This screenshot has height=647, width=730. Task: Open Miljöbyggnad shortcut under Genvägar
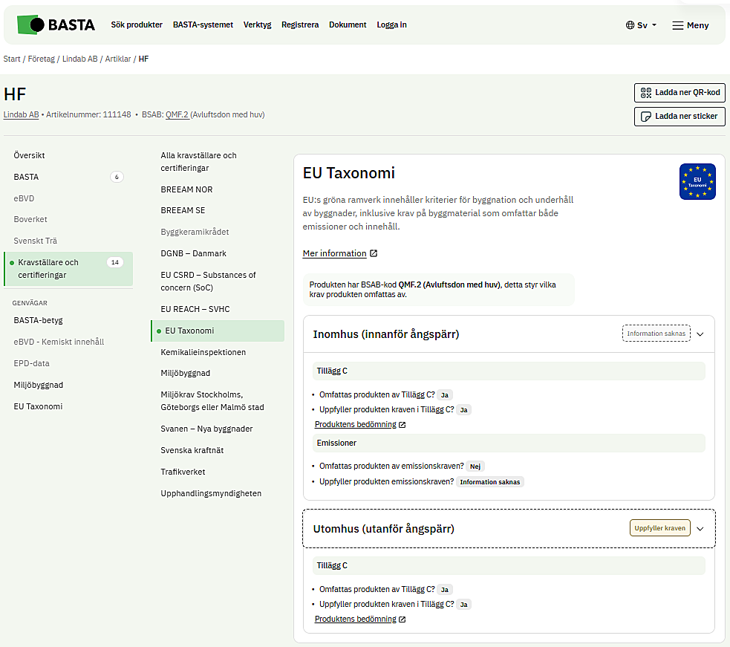38,385
